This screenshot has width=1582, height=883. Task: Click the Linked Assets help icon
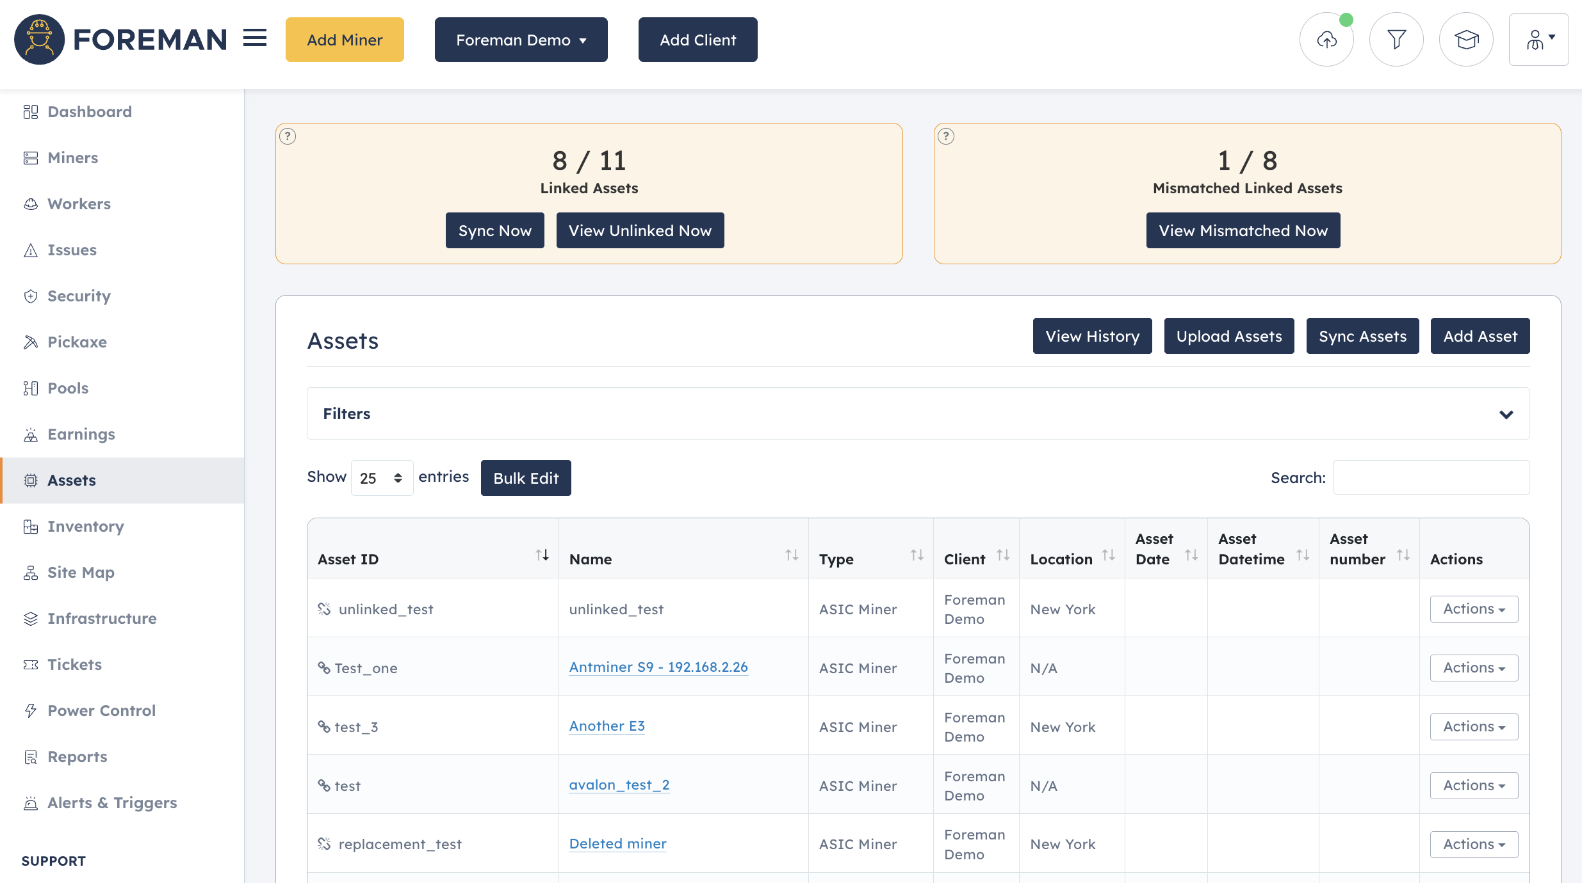point(288,136)
